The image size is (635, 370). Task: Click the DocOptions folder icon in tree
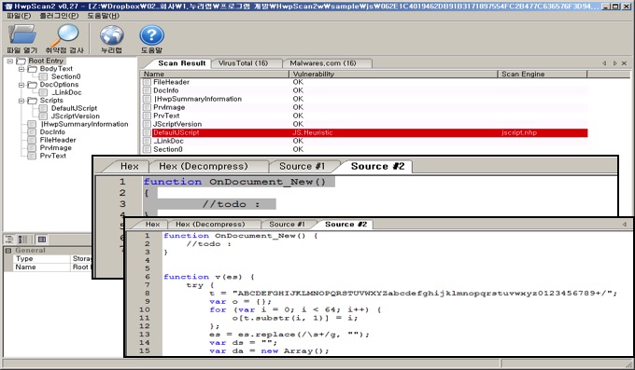pos(33,85)
